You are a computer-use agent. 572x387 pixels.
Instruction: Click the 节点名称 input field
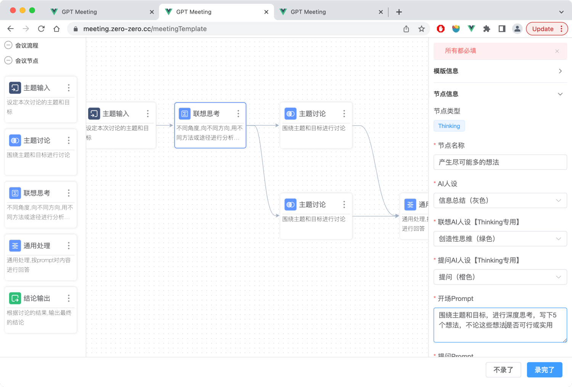tap(500, 162)
